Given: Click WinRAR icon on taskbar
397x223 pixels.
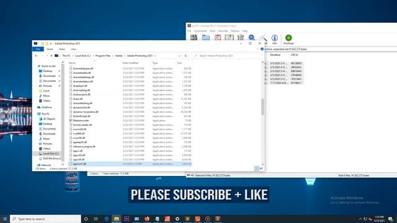Looking at the screenshot, I should (x=218, y=219).
